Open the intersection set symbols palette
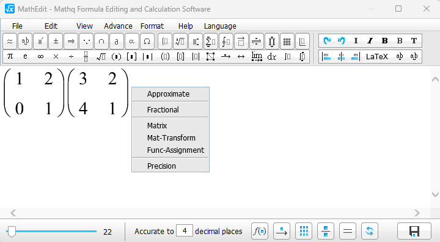The width and height of the screenshot is (440, 242). [101, 42]
